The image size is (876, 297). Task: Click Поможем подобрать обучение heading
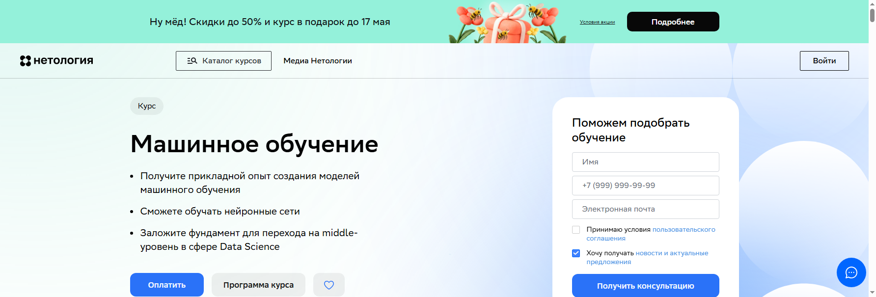click(x=630, y=130)
